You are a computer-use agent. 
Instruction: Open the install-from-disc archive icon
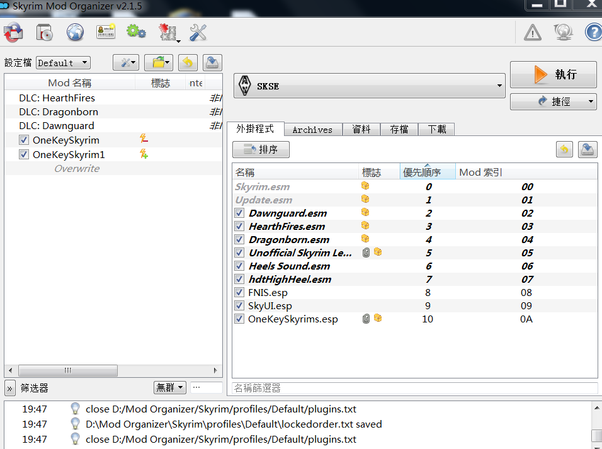point(45,32)
